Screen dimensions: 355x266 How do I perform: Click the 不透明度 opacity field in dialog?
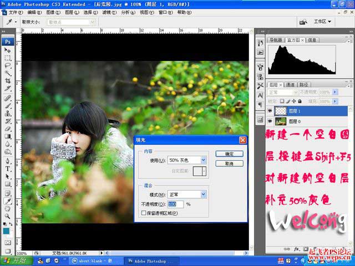(x=175, y=204)
